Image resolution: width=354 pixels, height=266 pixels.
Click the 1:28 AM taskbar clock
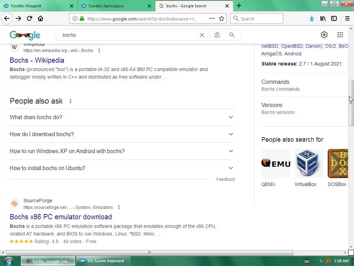click(x=341, y=261)
